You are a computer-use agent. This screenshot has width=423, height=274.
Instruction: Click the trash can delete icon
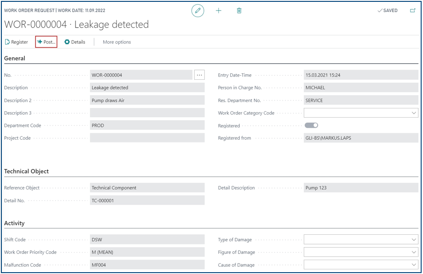click(239, 11)
